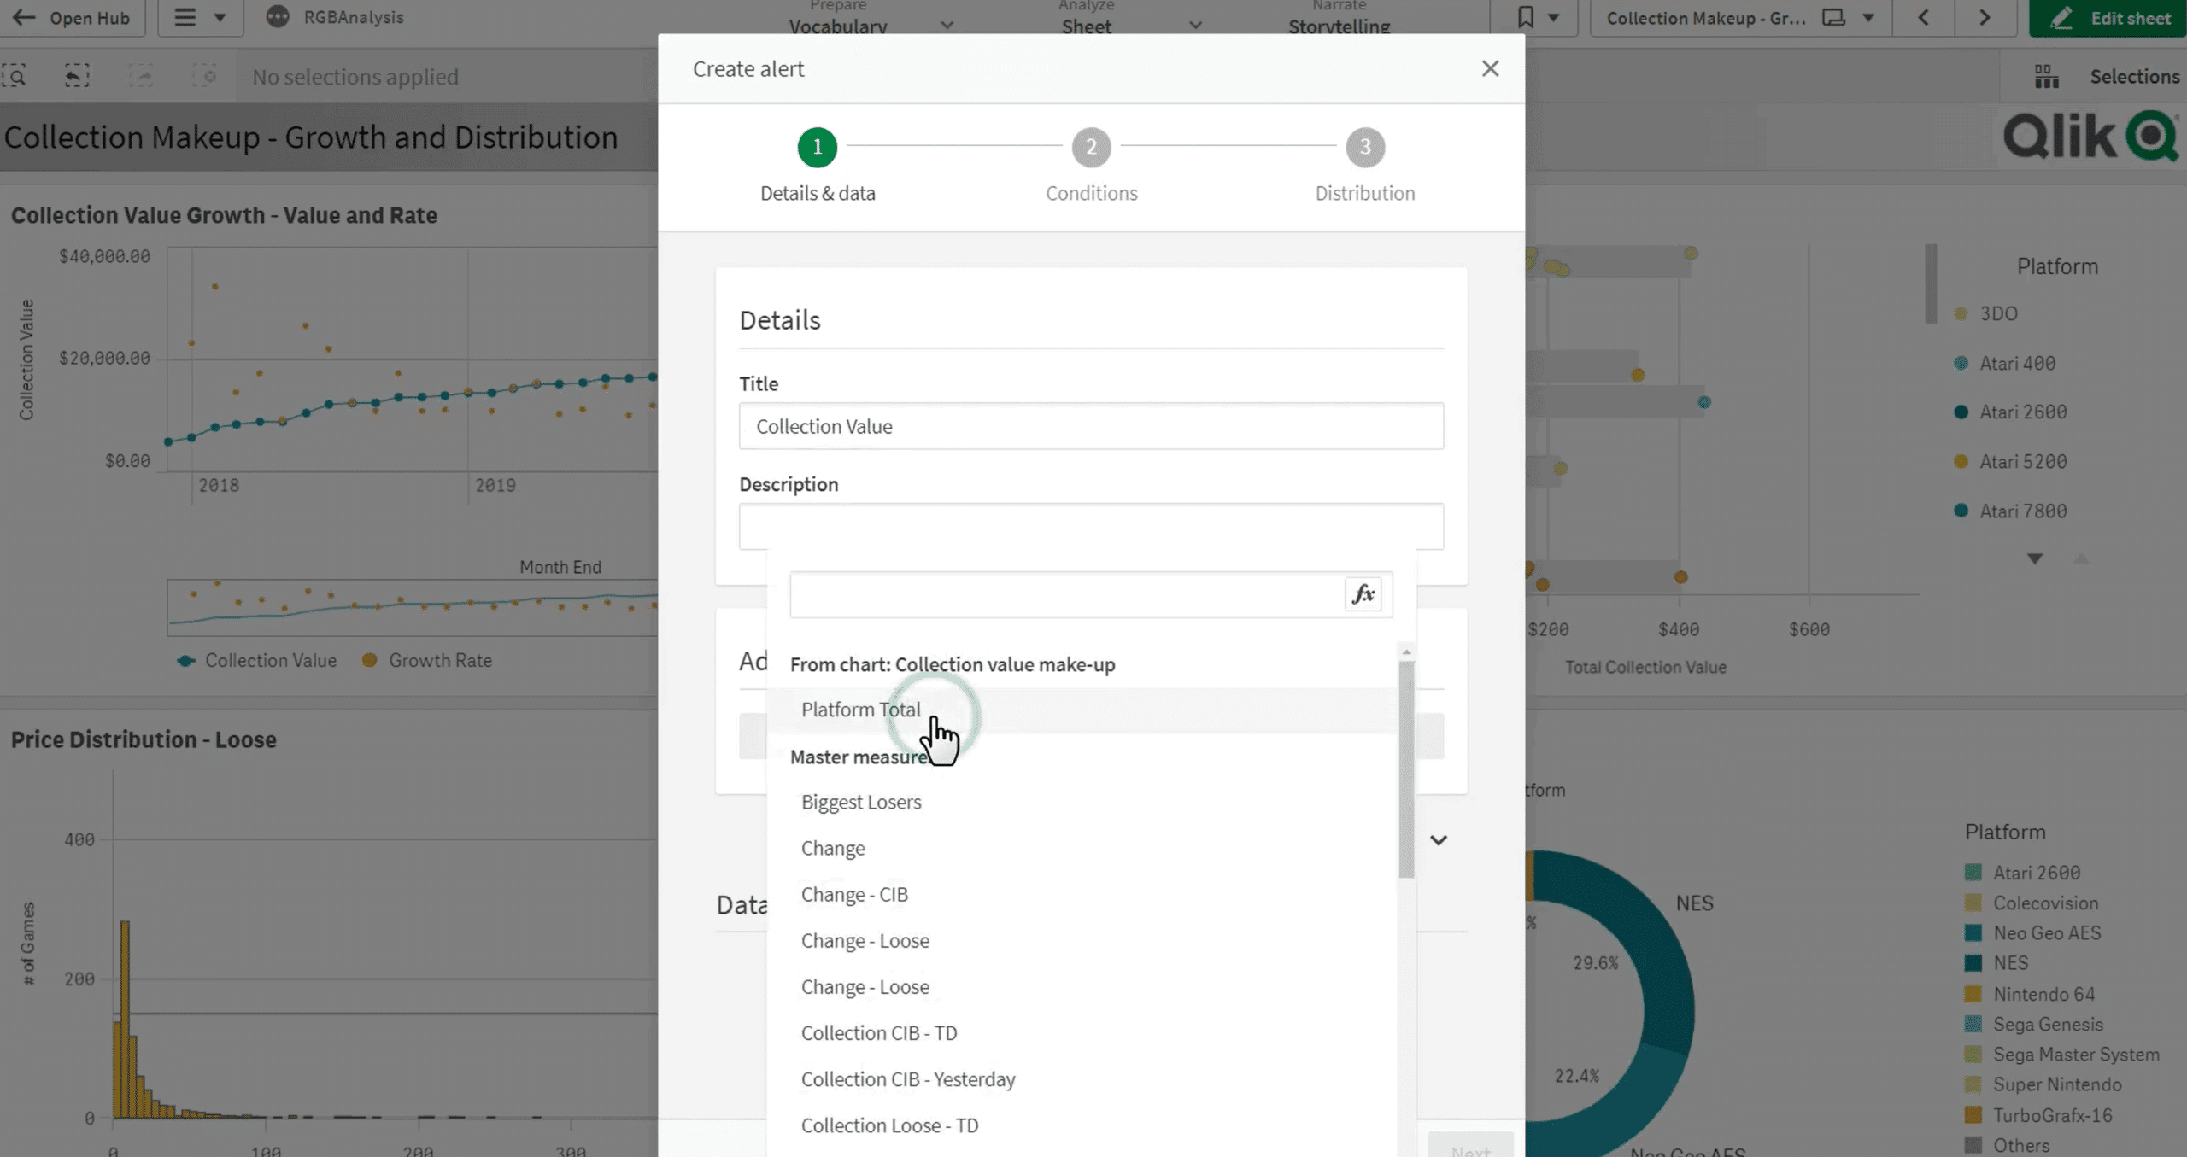Screen dimensions: 2187x1157
Task: Click step back in selections icon
Action: (x=77, y=76)
